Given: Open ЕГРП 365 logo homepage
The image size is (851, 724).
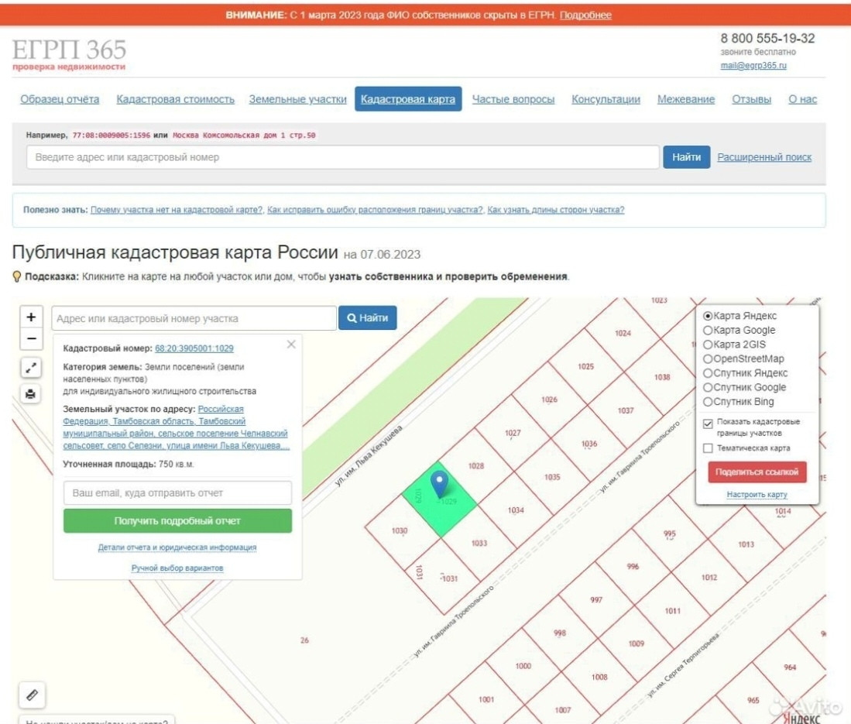Looking at the screenshot, I should (69, 53).
